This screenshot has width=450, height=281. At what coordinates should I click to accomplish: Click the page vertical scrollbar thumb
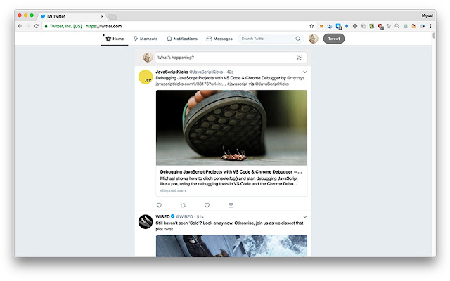pyautogui.click(x=434, y=36)
